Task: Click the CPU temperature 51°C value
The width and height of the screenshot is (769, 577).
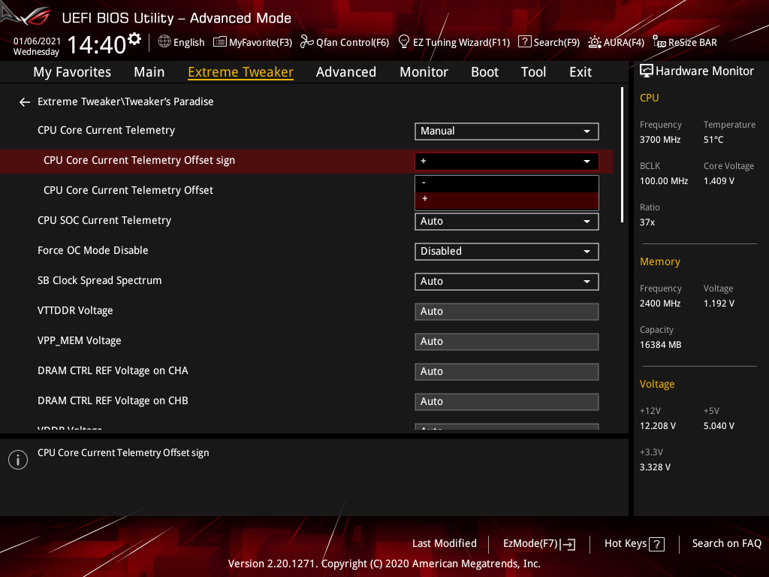Action: coord(713,140)
